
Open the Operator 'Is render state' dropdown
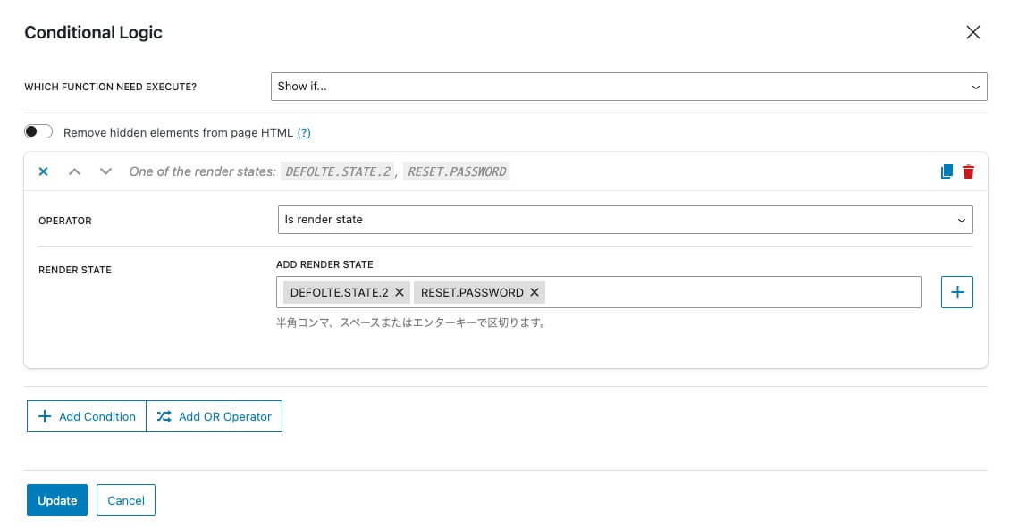click(x=625, y=220)
